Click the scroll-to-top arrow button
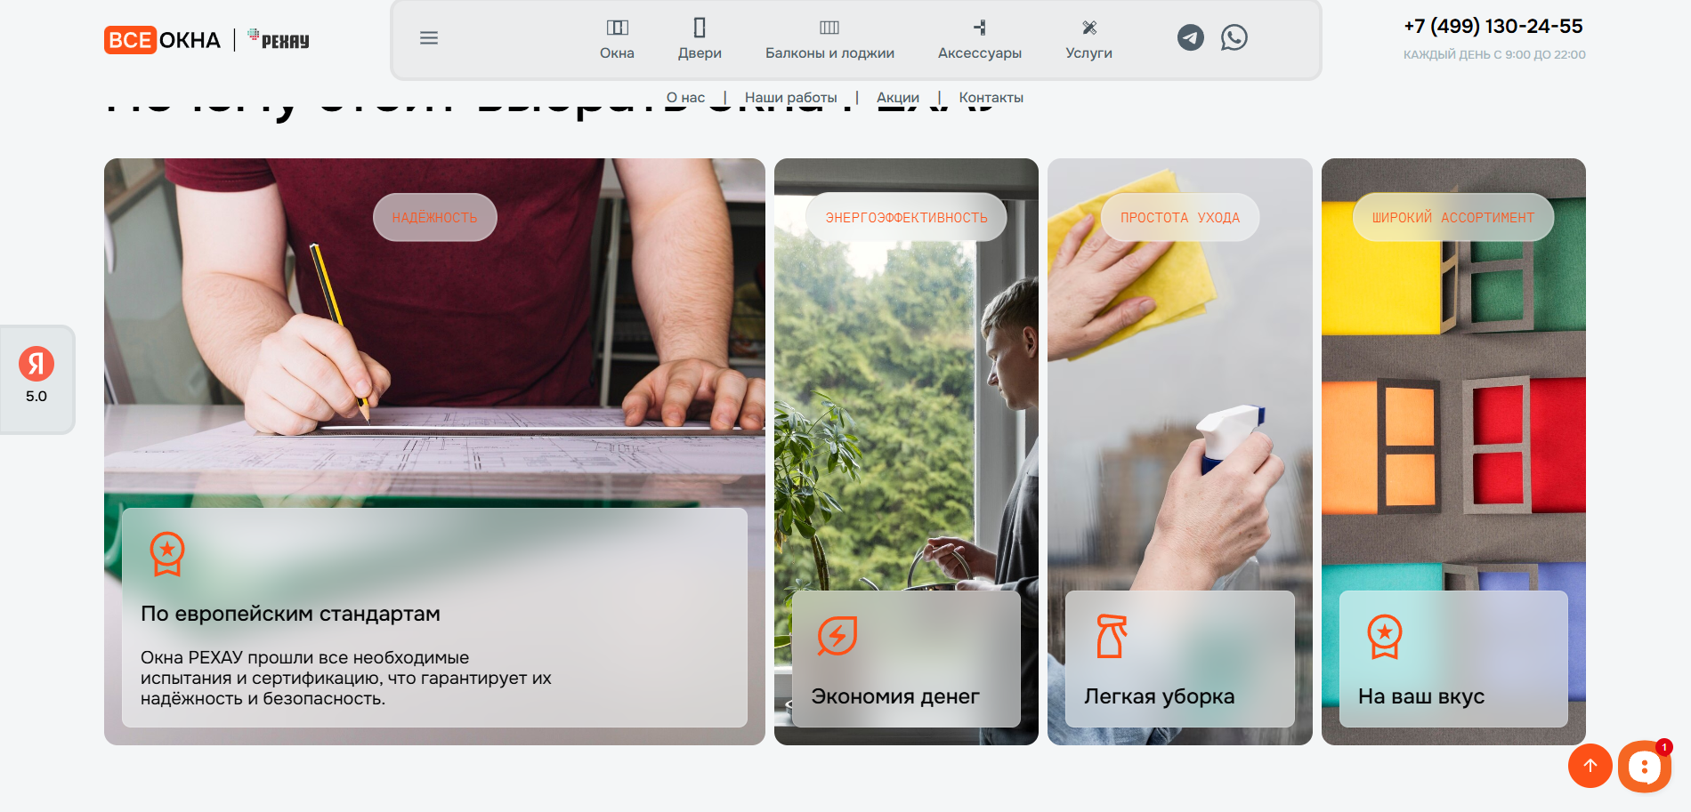Screen dimensions: 1691x812 pyautogui.click(x=1590, y=766)
